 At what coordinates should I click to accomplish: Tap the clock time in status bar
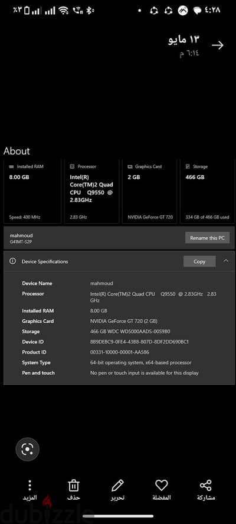(212, 11)
